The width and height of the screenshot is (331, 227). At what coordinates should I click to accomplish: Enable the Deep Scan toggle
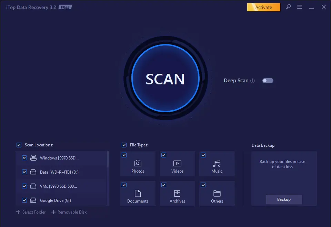click(268, 80)
